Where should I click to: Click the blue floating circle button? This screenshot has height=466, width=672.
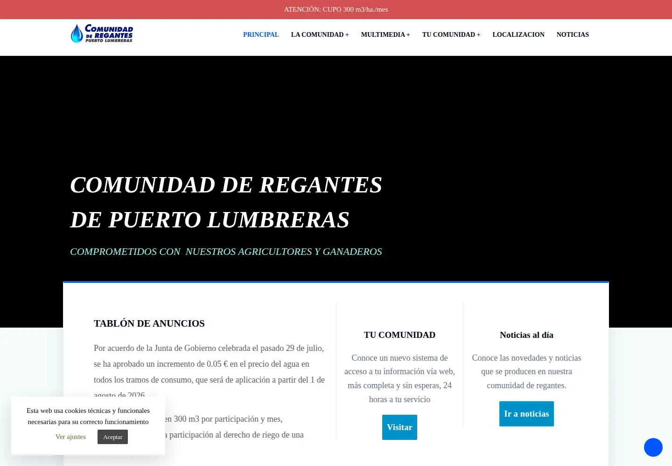point(653,447)
